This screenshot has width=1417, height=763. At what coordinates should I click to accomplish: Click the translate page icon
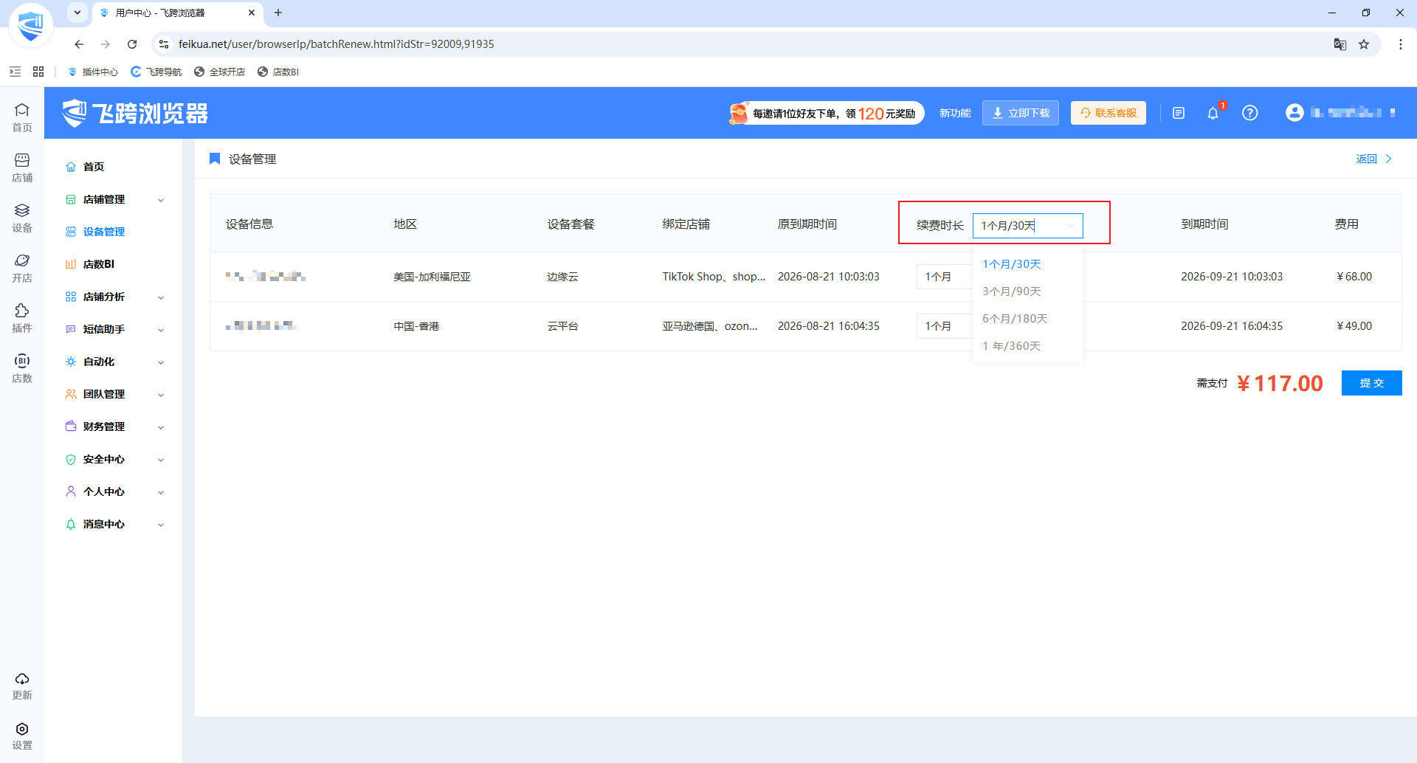click(1340, 44)
